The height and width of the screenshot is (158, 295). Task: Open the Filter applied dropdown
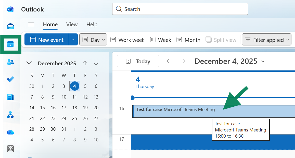pos(266,40)
